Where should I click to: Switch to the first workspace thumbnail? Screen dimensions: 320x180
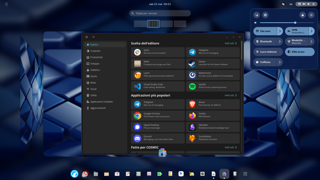140,24
